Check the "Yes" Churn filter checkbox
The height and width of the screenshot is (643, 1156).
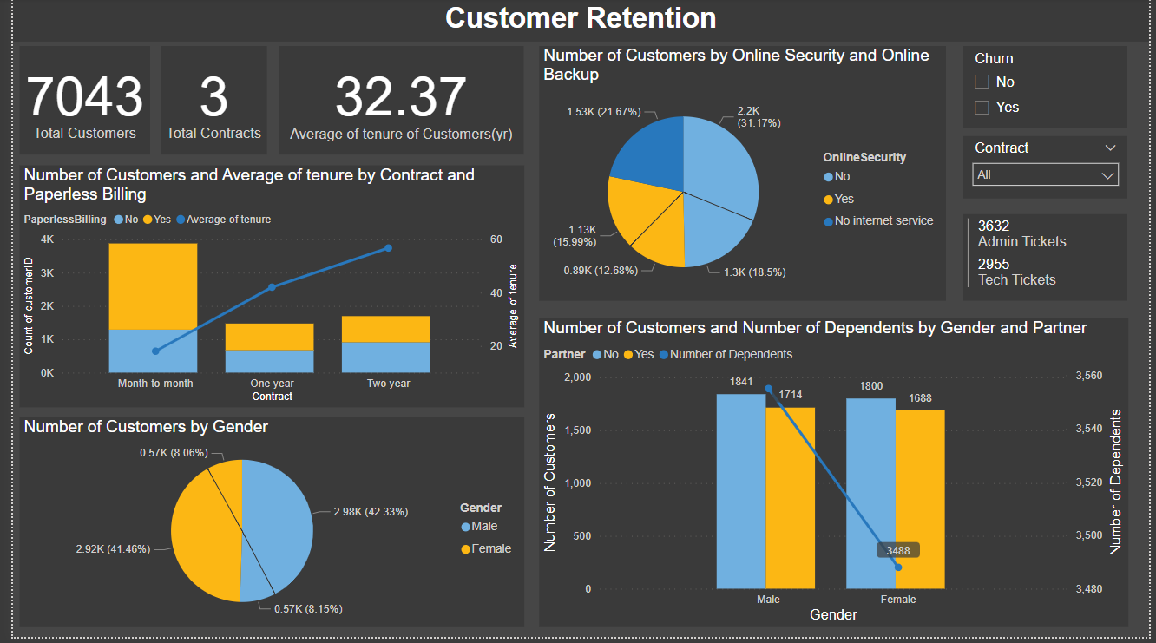[984, 107]
